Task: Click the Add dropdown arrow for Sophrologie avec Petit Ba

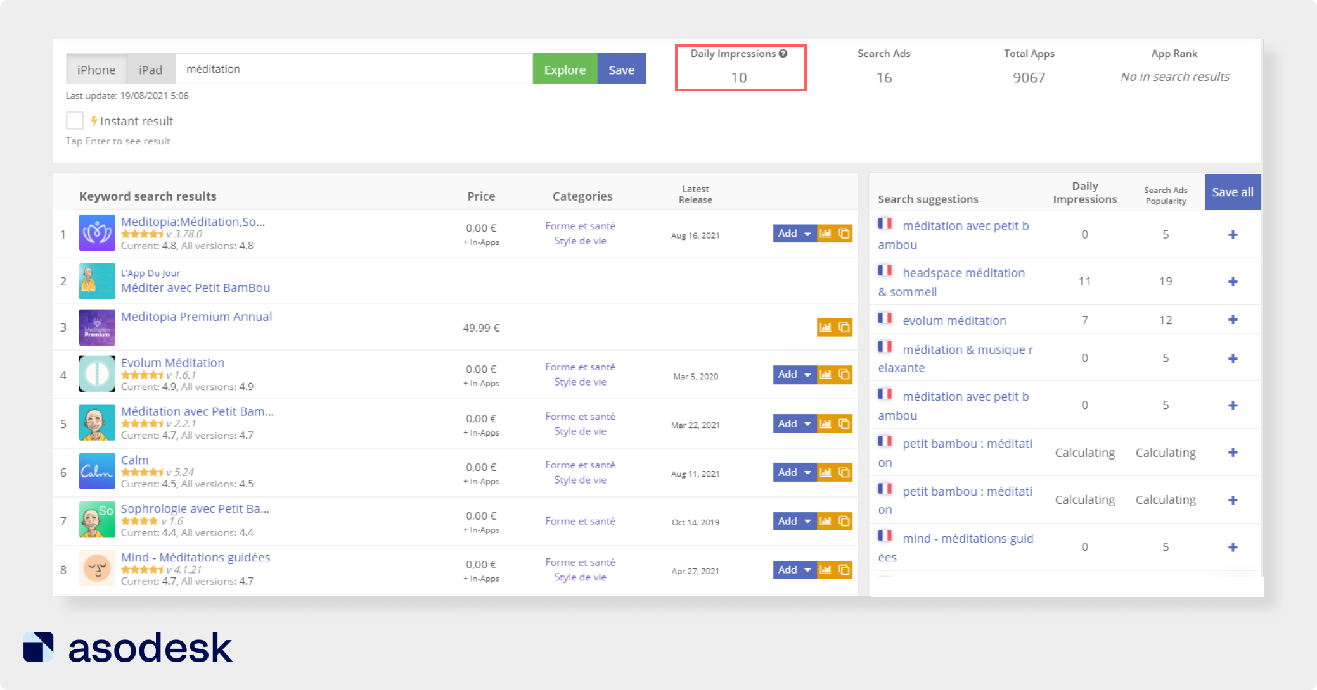Action: tap(803, 521)
